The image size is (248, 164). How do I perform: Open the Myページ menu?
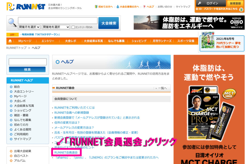[25, 41]
